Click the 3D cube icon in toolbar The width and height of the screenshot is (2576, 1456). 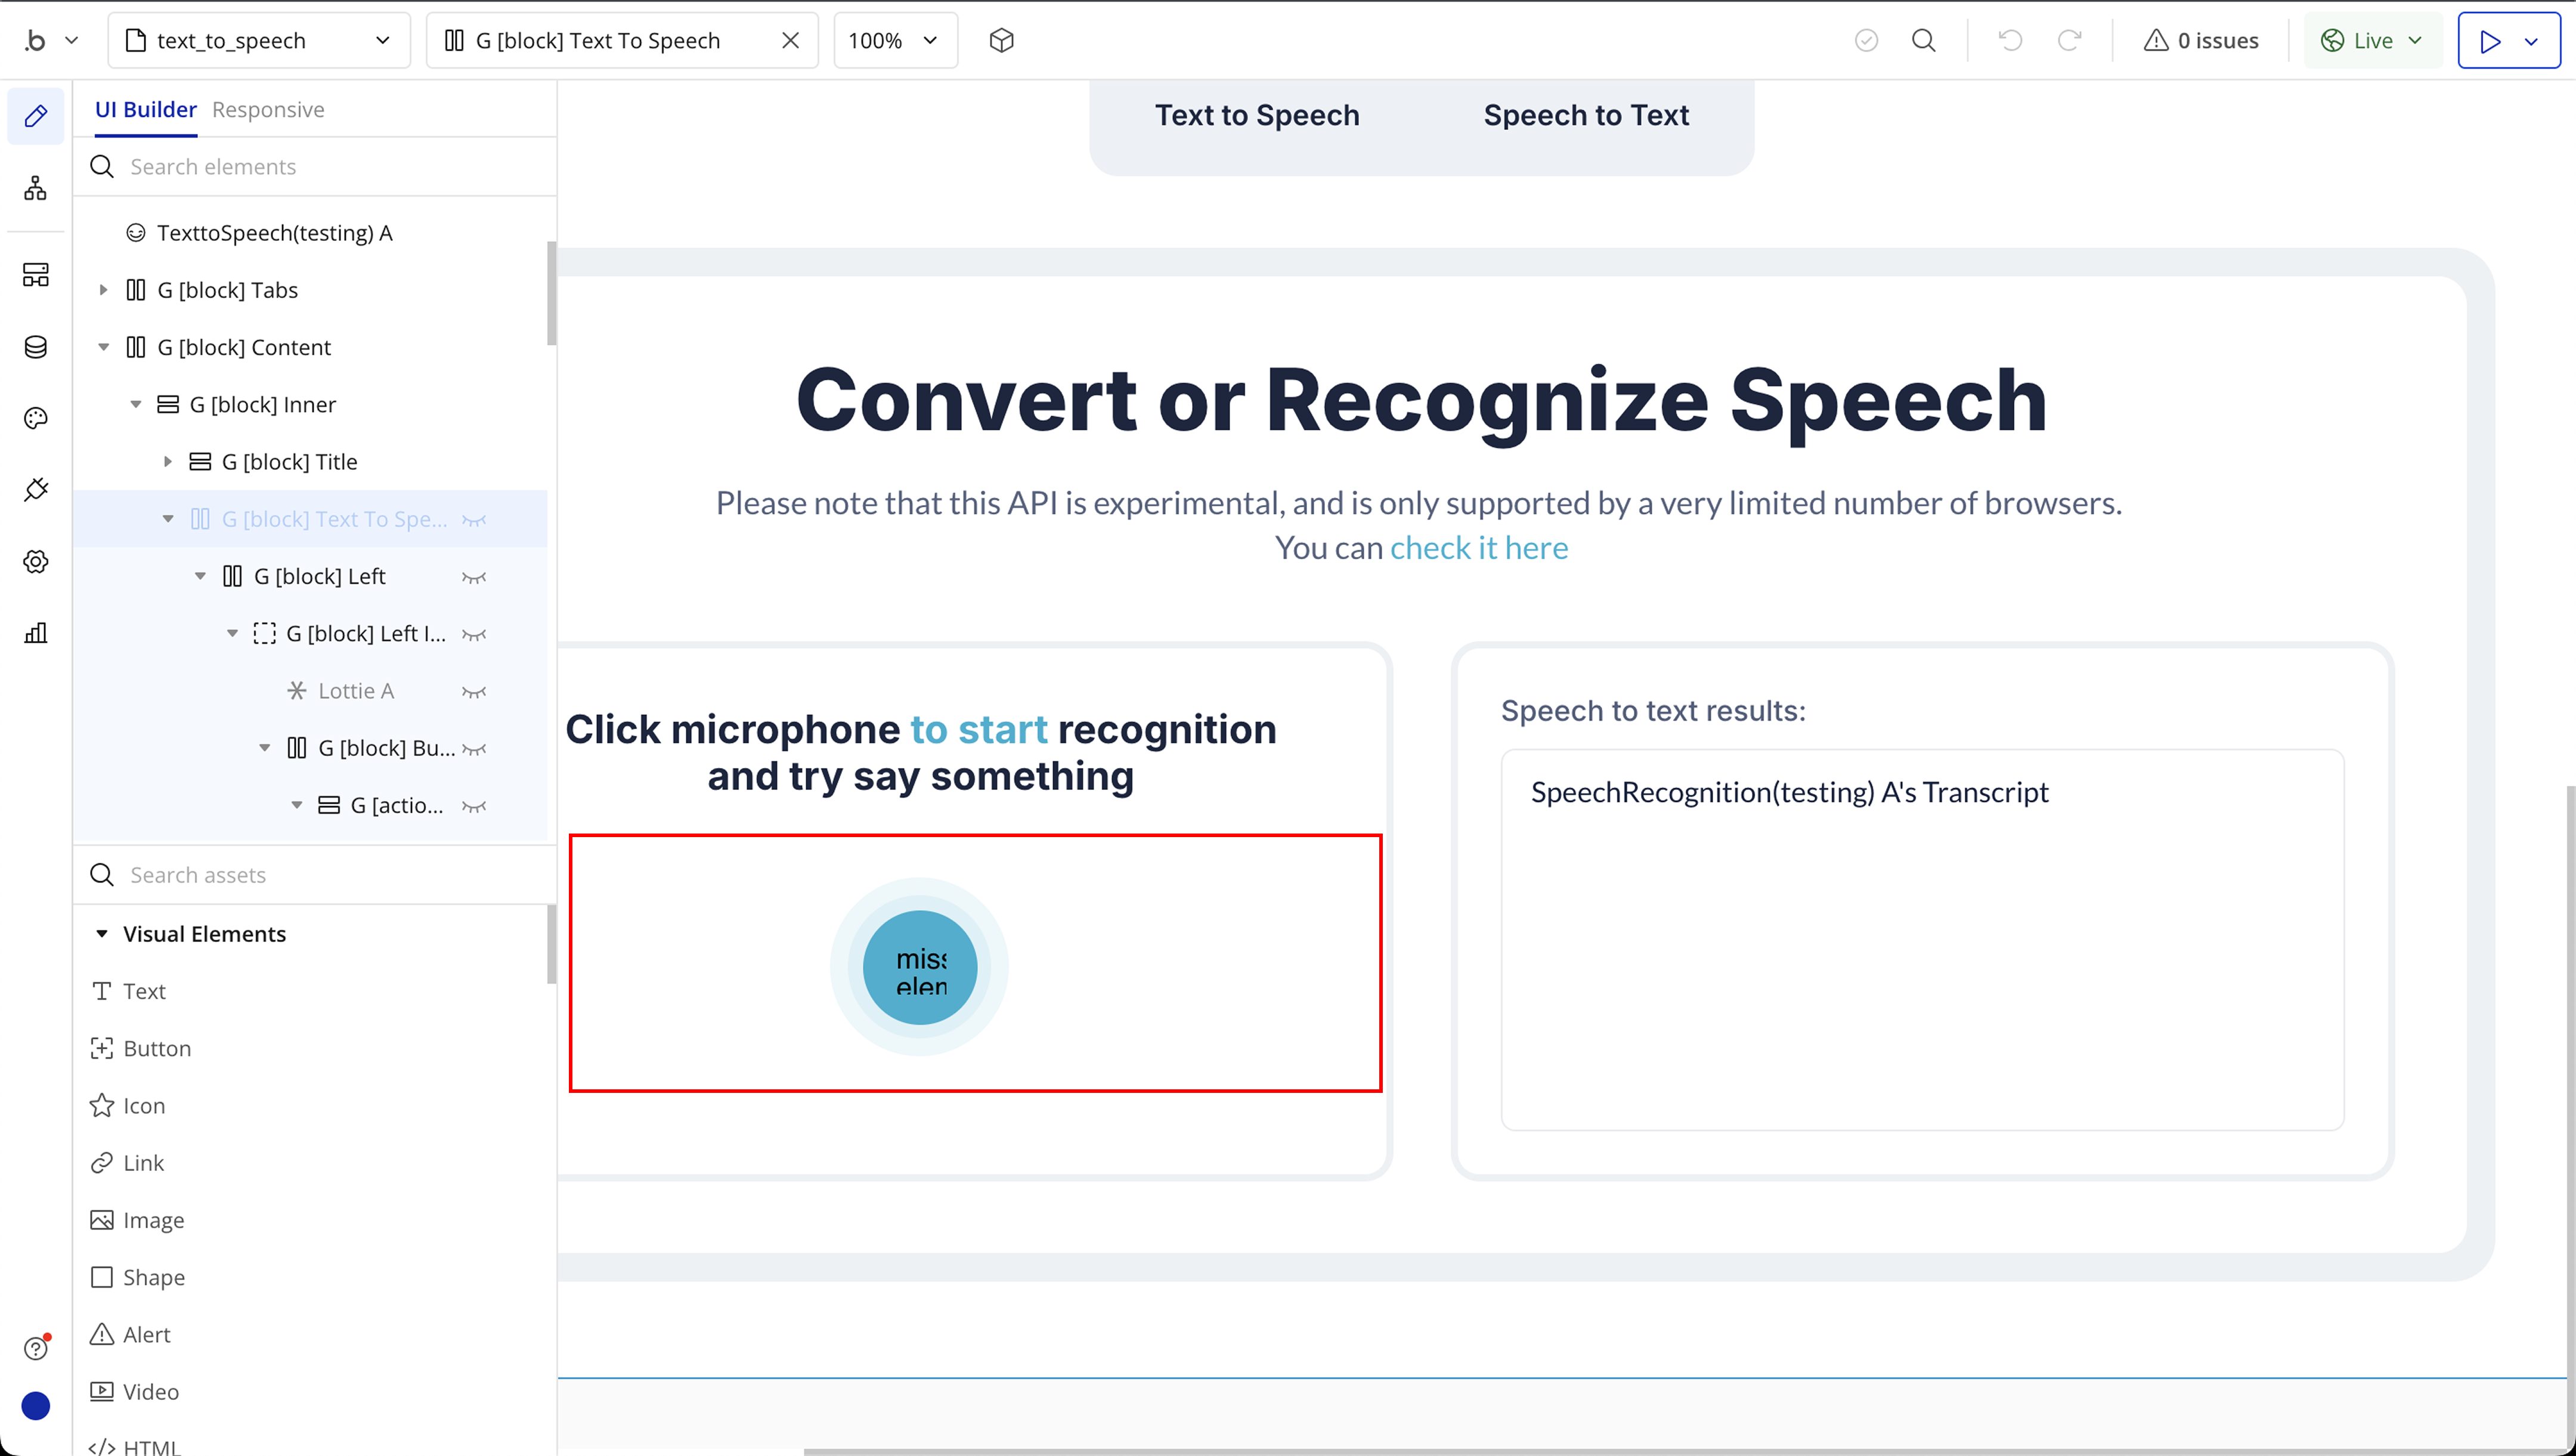coord(1001,41)
